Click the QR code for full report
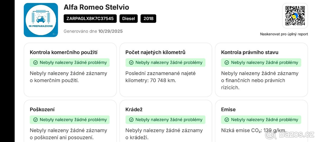Screen dimensions: 317x142 [295, 16]
